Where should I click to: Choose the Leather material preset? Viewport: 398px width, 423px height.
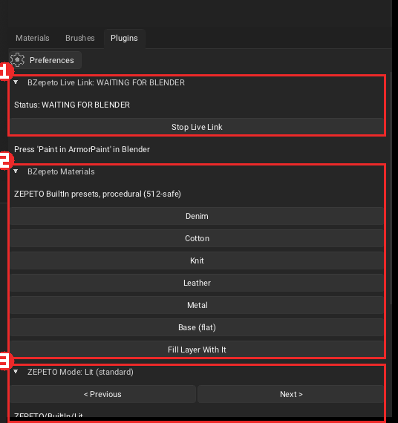tap(197, 283)
